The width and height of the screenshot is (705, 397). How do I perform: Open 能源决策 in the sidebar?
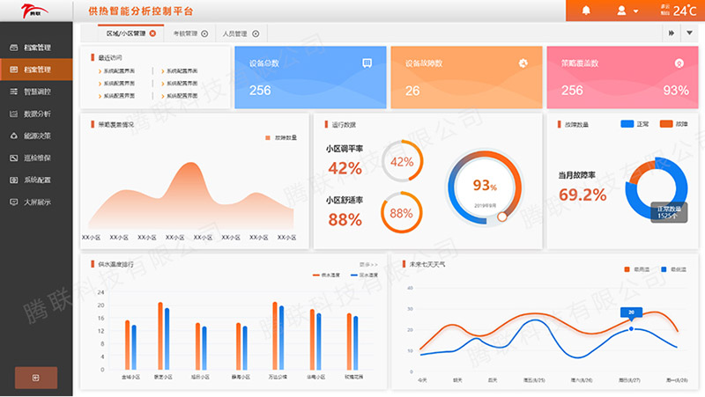pos(36,136)
